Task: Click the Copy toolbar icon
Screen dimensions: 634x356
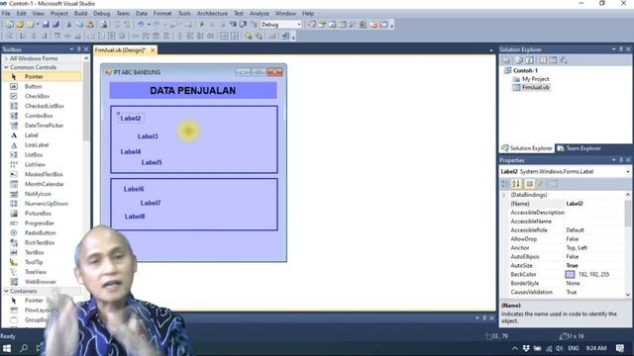Action: point(79,25)
